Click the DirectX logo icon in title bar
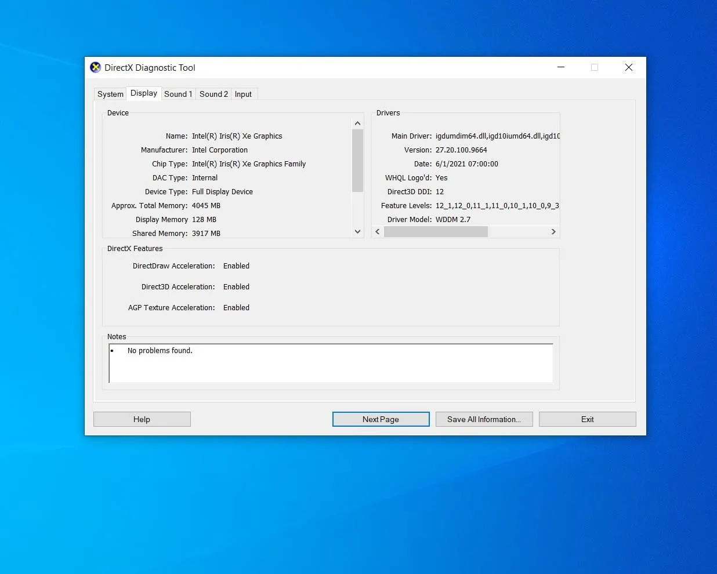 96,67
